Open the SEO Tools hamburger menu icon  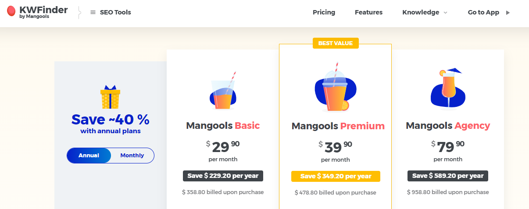[x=93, y=12]
